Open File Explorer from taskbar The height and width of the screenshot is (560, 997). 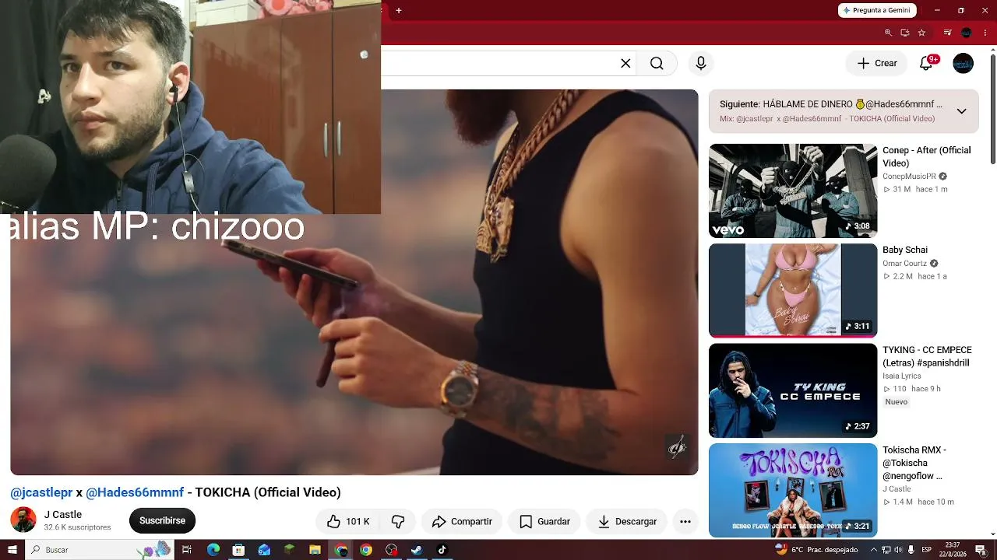(315, 550)
